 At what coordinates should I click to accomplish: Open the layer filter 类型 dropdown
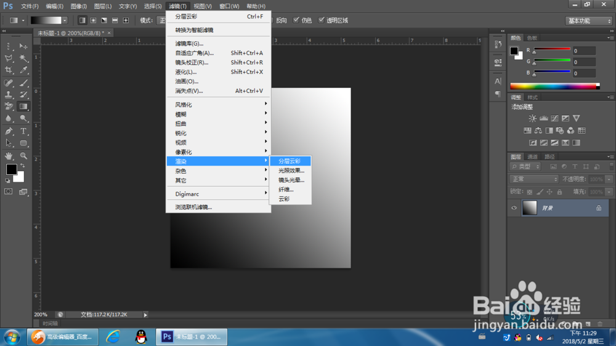(x=525, y=166)
